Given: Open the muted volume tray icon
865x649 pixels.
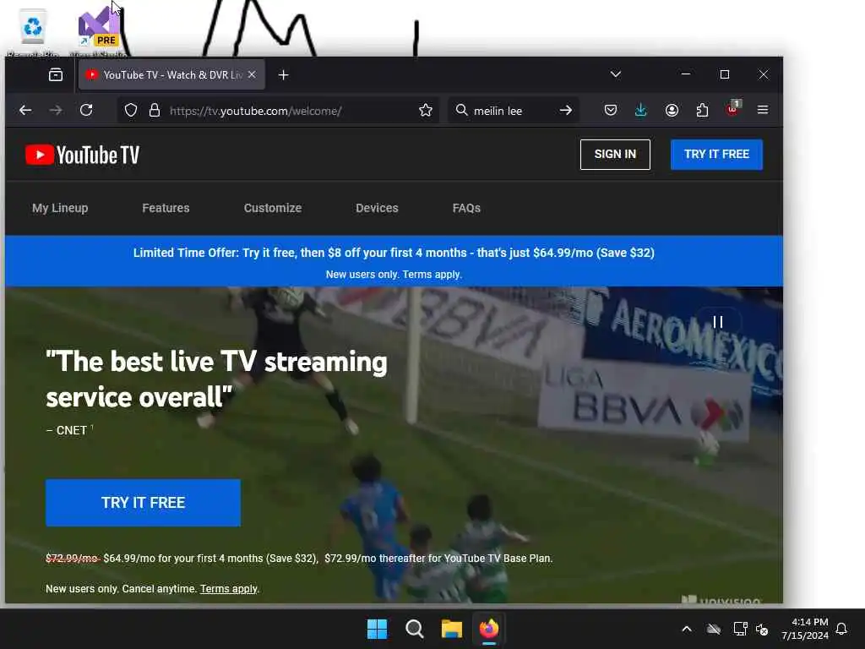Looking at the screenshot, I should 763,629.
